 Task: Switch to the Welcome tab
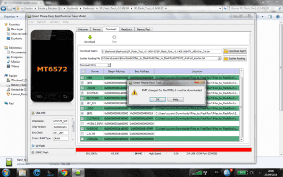click(x=83, y=29)
